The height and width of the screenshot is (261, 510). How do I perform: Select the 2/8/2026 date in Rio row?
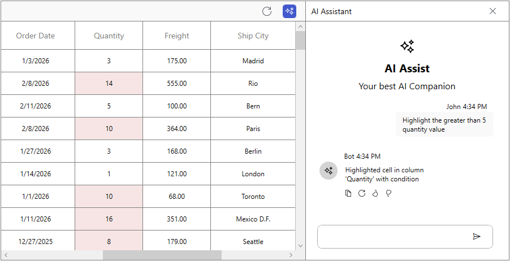pos(38,84)
